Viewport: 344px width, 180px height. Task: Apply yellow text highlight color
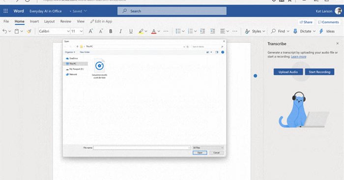click(141, 31)
